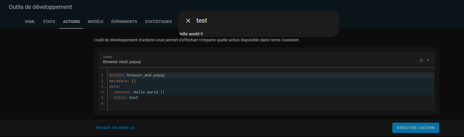Viewport: 464px width, 137px height.
Task: Click the data: line in YAML editor
Action: coord(115,86)
